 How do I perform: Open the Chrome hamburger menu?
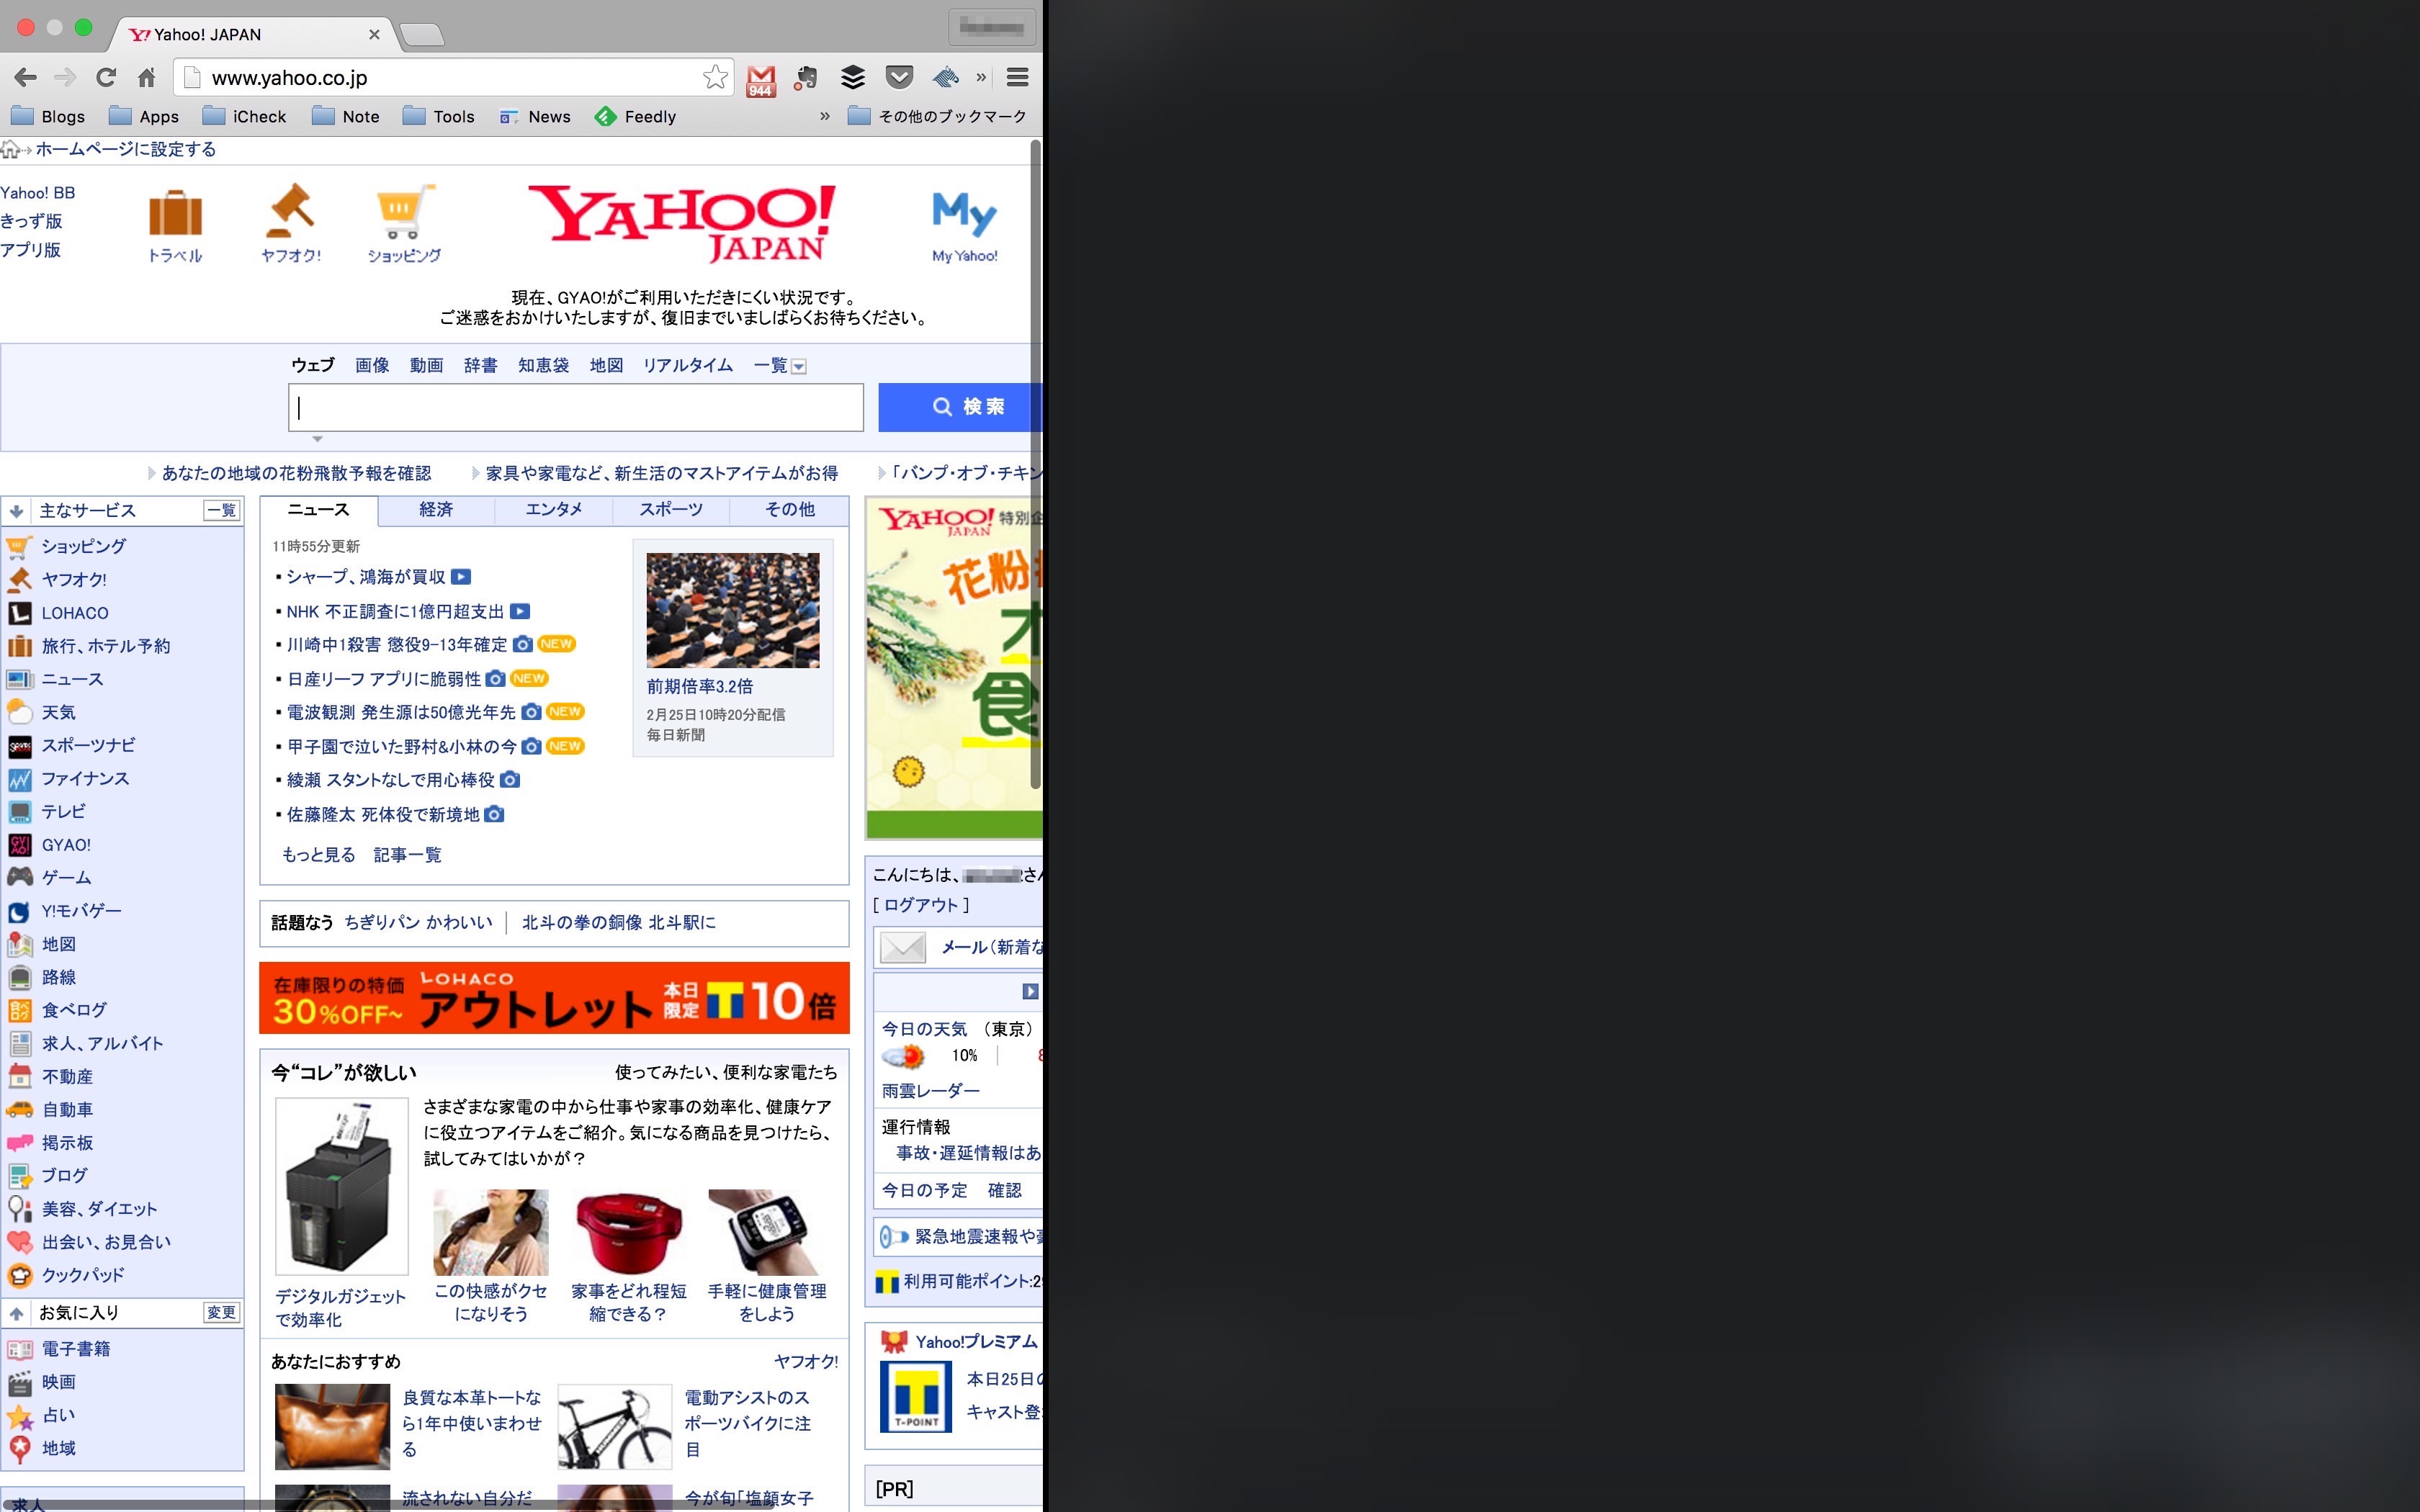[1017, 77]
